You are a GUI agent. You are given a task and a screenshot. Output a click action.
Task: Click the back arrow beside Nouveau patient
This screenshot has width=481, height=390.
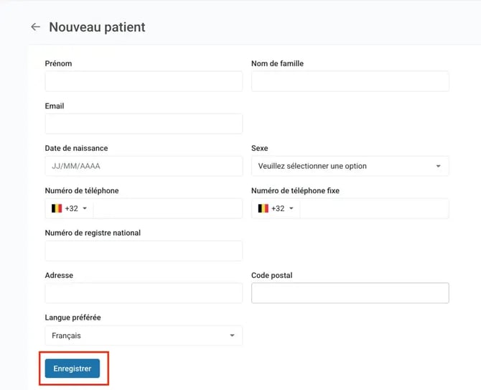(35, 27)
